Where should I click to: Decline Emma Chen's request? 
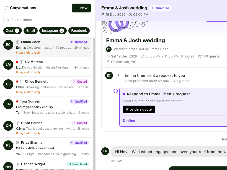click(129, 121)
